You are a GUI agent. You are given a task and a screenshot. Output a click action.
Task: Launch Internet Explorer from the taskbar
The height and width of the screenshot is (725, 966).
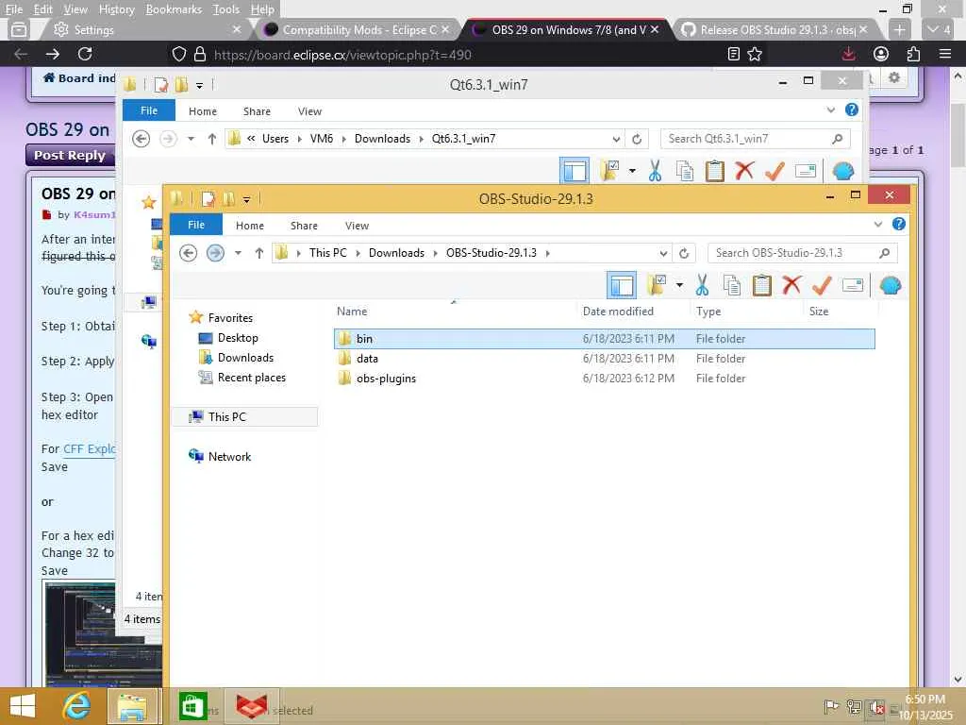(x=76, y=706)
